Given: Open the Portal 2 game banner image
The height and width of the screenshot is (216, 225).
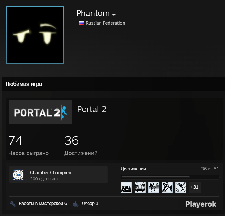Looking at the screenshot, I should pyautogui.click(x=40, y=112).
